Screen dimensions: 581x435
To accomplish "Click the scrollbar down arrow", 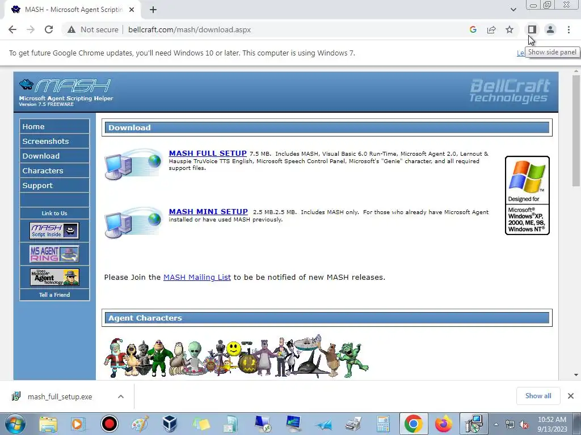I will coord(576,375).
